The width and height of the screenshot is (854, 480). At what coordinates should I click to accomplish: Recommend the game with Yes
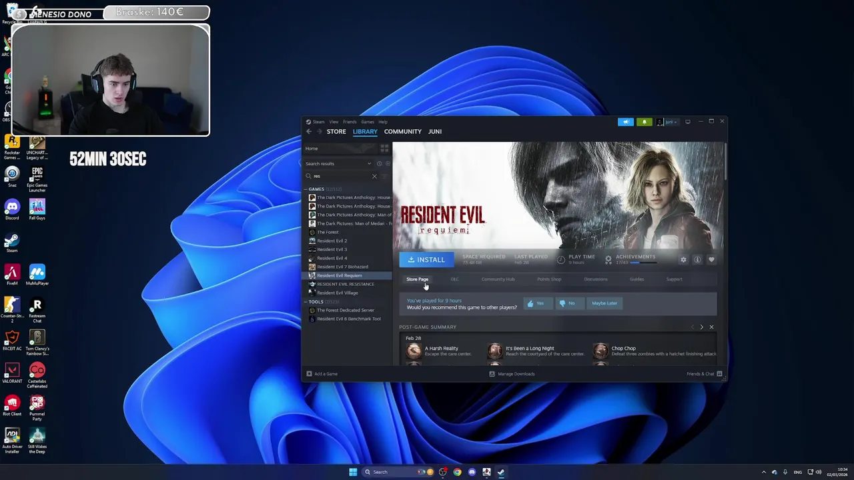(x=537, y=303)
